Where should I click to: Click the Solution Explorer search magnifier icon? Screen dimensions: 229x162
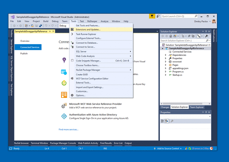[x=207, y=40]
